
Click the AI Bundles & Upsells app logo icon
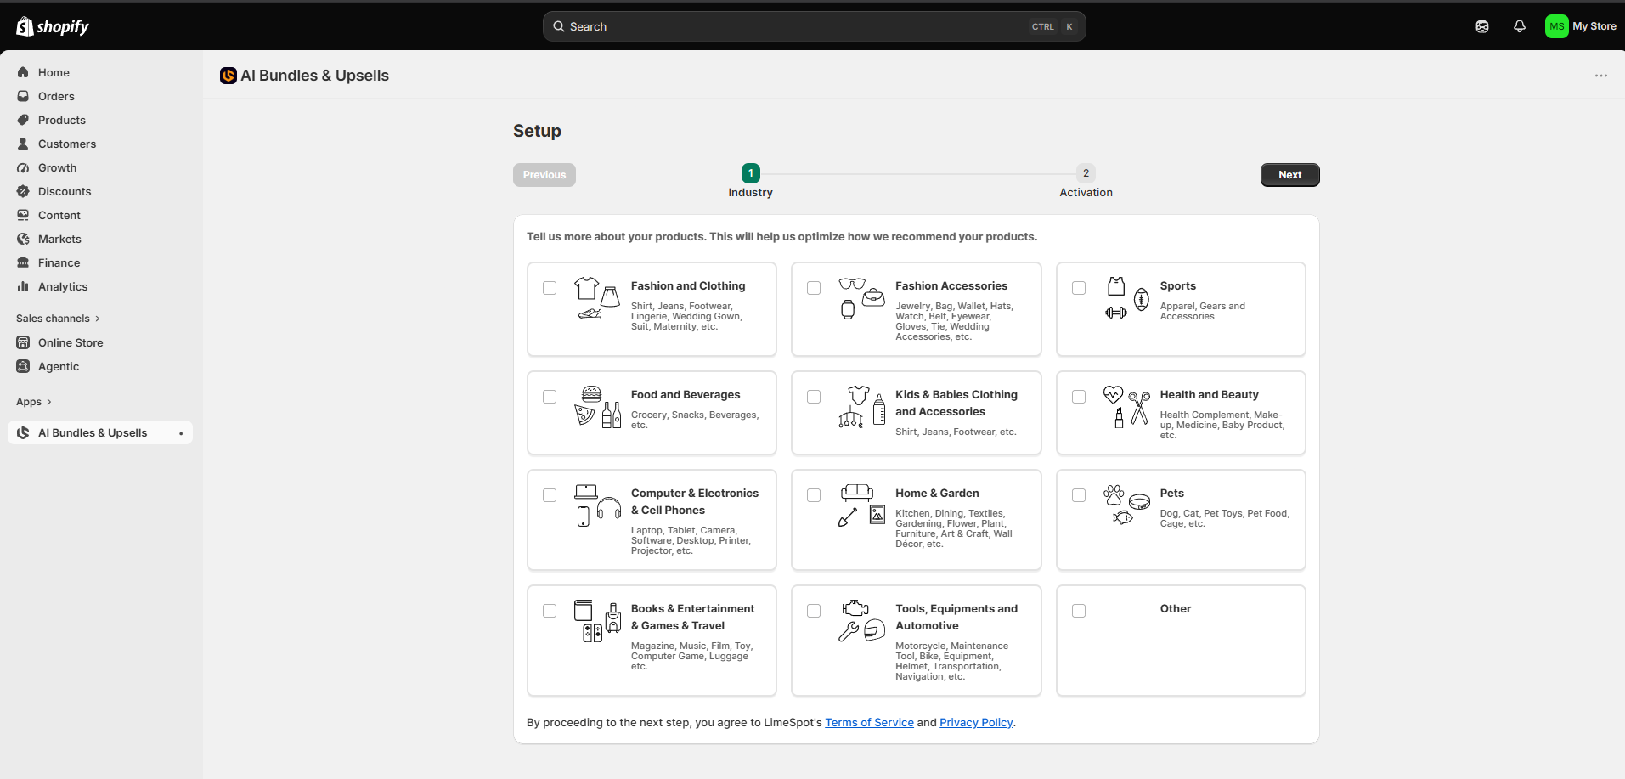tap(228, 76)
